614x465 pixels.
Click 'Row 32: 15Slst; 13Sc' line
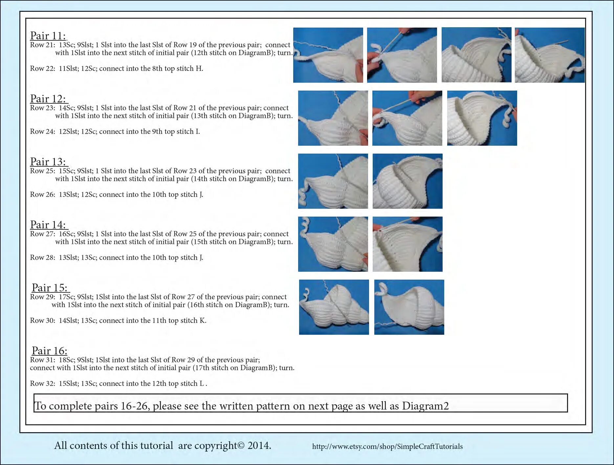pos(119,384)
